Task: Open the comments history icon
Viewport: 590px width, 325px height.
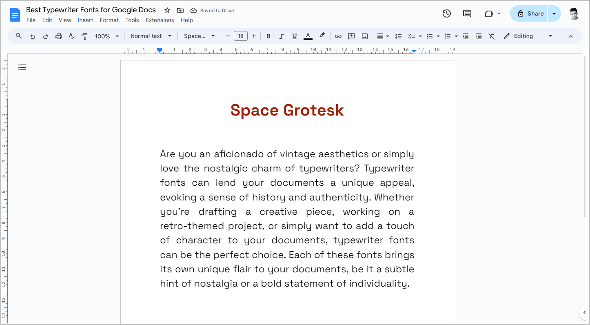Action: point(467,13)
